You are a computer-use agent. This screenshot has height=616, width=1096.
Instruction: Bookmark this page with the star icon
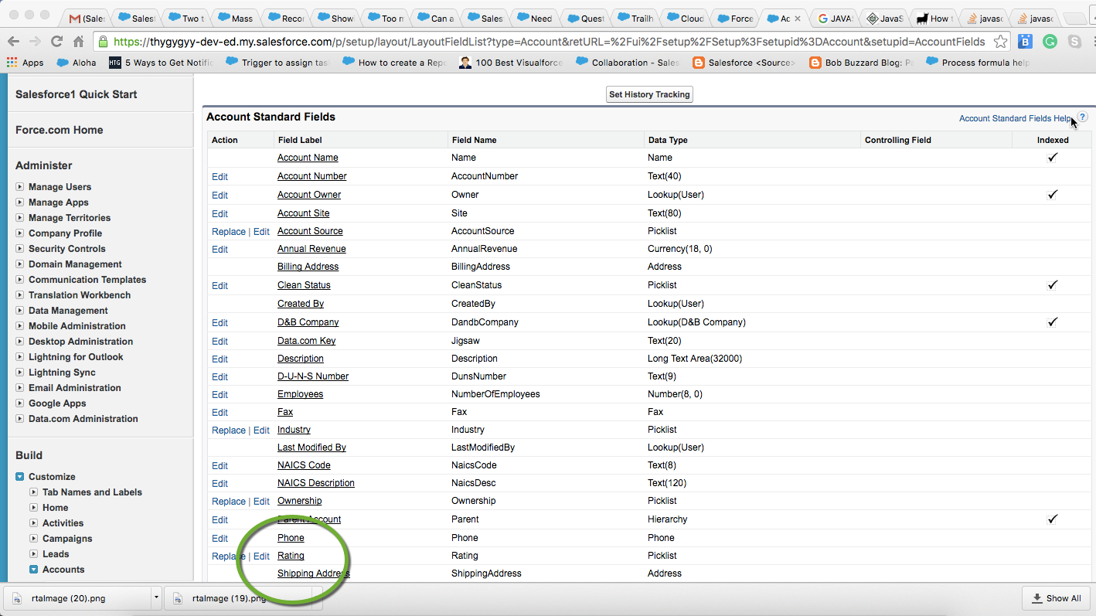pos(1000,42)
